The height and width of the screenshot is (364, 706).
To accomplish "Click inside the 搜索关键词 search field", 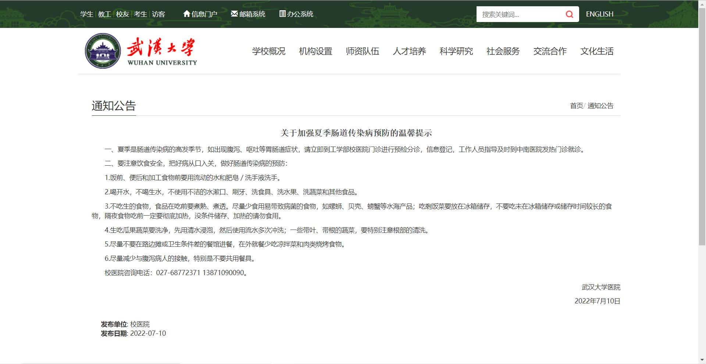I will coord(518,14).
